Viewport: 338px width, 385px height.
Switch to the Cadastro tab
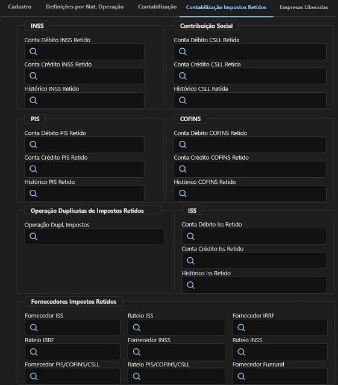tap(20, 7)
